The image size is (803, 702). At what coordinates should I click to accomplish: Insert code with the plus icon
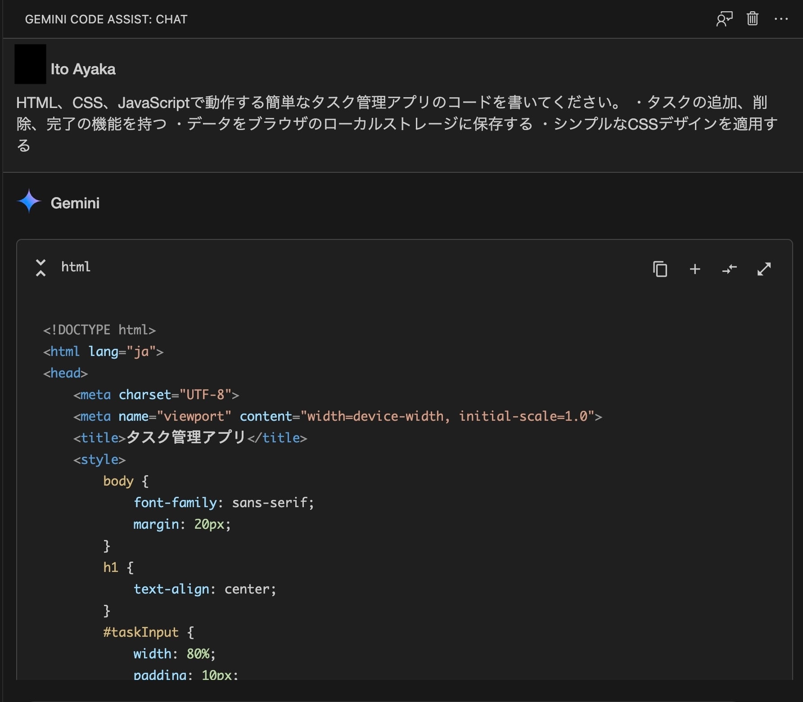pyautogui.click(x=695, y=269)
